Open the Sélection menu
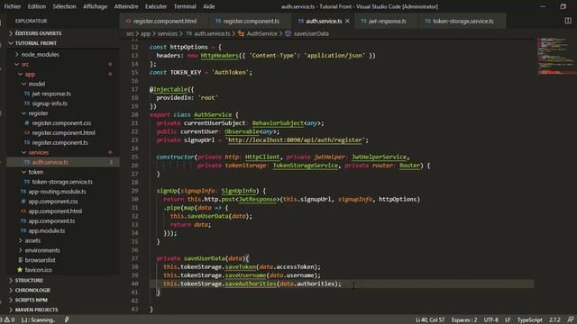This screenshot has width=577, height=324. click(x=64, y=6)
